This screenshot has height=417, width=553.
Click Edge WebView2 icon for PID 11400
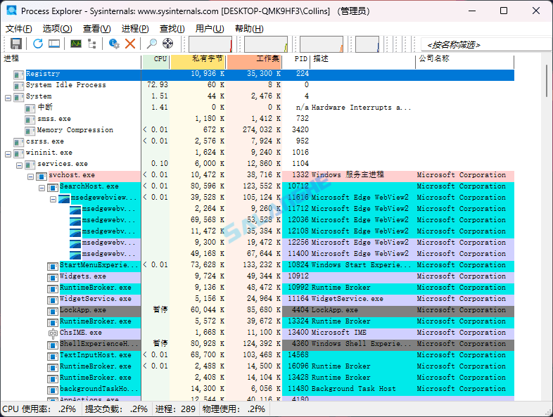(75, 255)
